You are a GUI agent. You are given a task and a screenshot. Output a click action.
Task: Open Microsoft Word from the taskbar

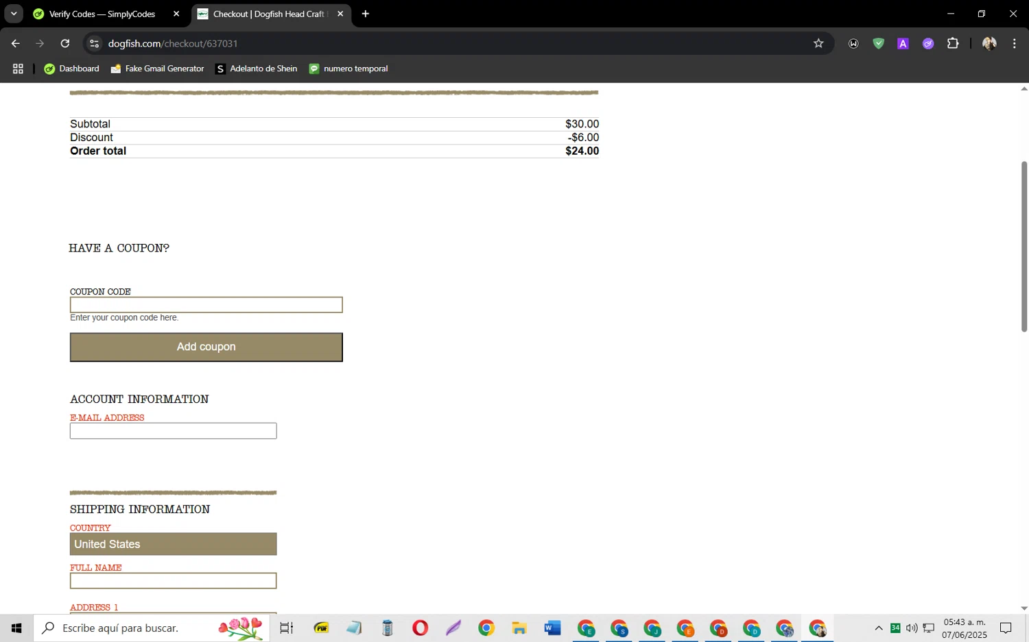[x=552, y=628]
